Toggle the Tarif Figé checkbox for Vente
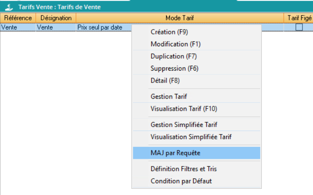The image size is (313, 195). [299, 27]
